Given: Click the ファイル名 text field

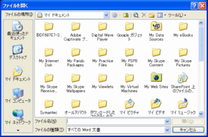Looking at the screenshot, I should 115,121.
